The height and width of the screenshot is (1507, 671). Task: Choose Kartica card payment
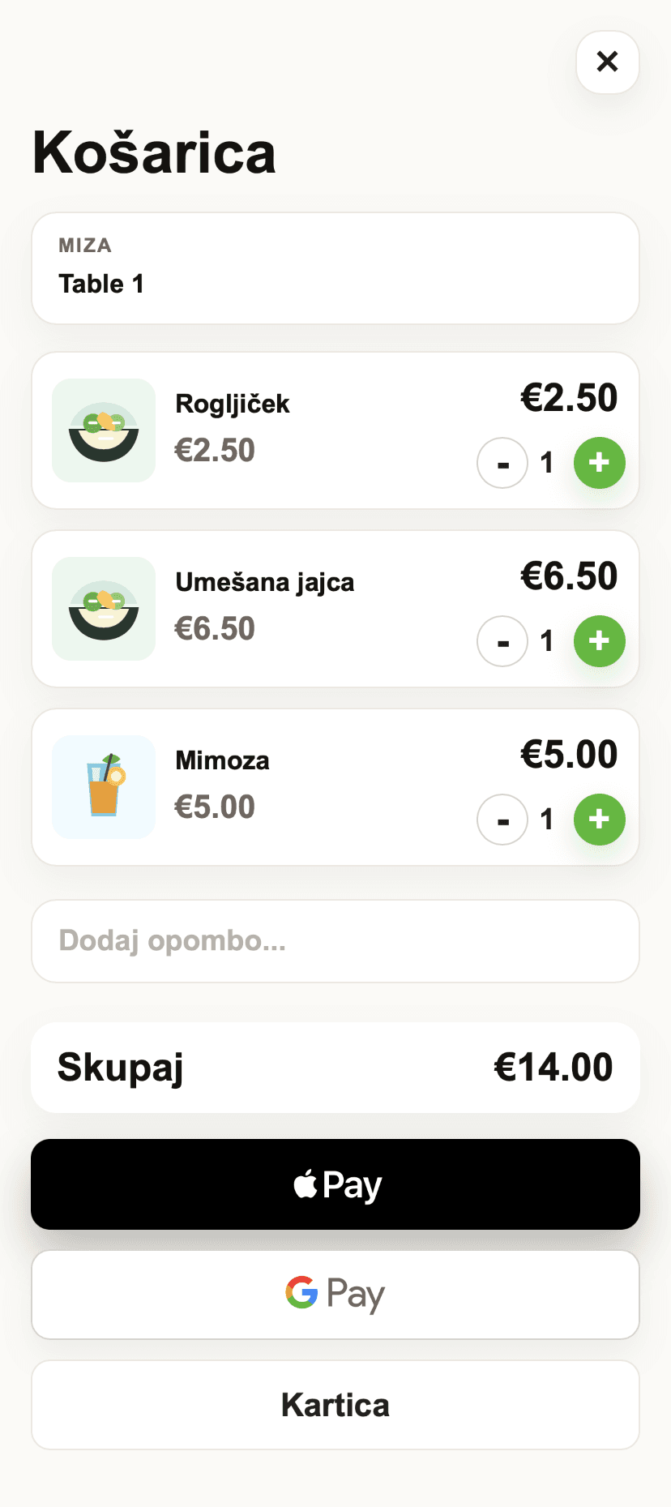click(x=335, y=1405)
